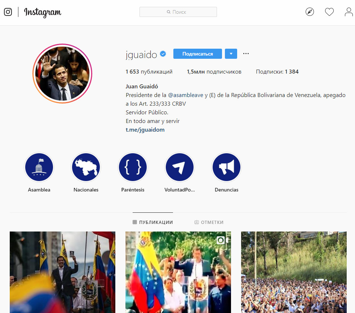This screenshot has width=355, height=313.
Task: Open the jguaido profile picture story
Action: pos(62,73)
